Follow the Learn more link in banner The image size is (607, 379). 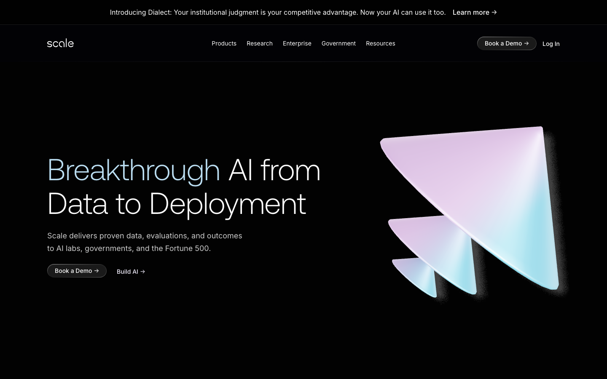point(475,12)
